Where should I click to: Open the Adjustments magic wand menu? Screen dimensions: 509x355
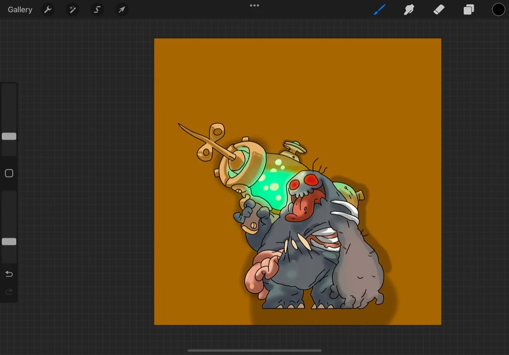(72, 10)
